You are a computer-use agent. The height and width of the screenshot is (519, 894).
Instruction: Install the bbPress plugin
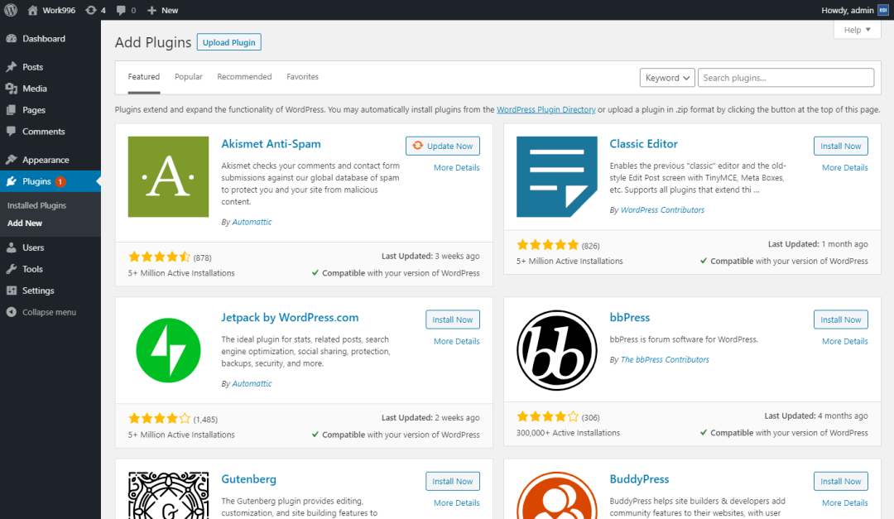pyautogui.click(x=840, y=320)
